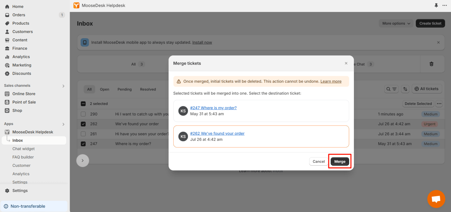Image resolution: width=451 pixels, height=212 pixels.
Task: Click the MooseDesk logo in header
Action: coord(77,5)
